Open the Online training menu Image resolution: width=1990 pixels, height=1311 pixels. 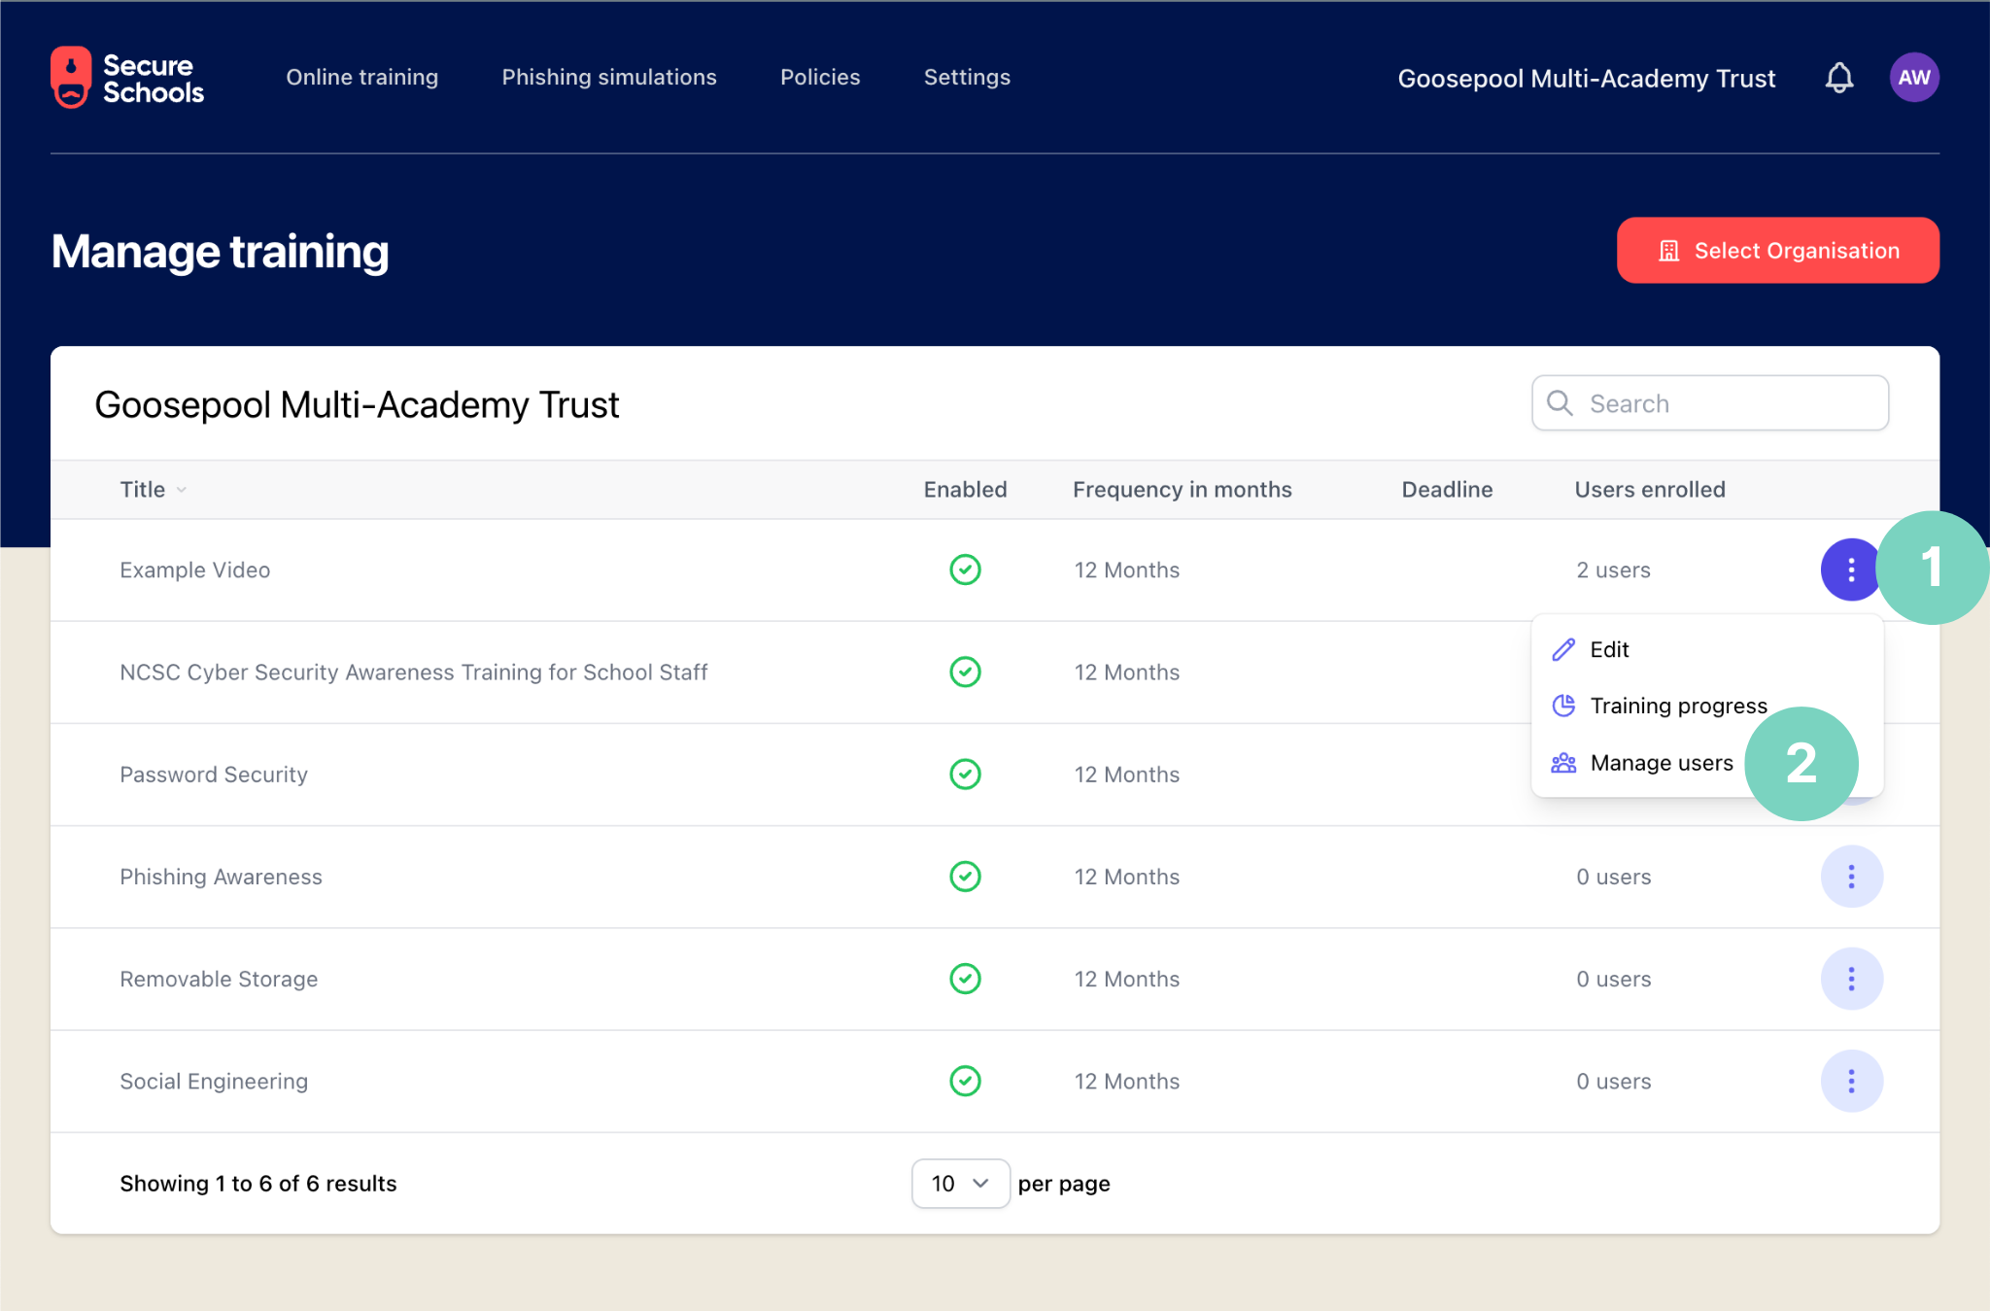(x=361, y=78)
